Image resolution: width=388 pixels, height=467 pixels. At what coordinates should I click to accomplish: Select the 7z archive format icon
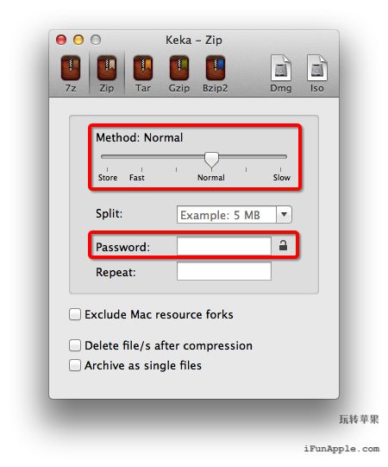71,74
